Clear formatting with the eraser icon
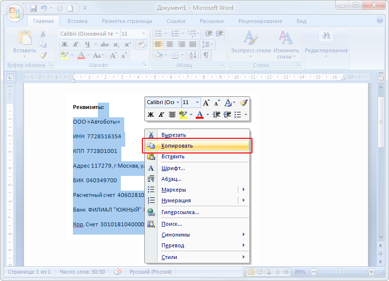Screen dimensions: 389x281 141,44
